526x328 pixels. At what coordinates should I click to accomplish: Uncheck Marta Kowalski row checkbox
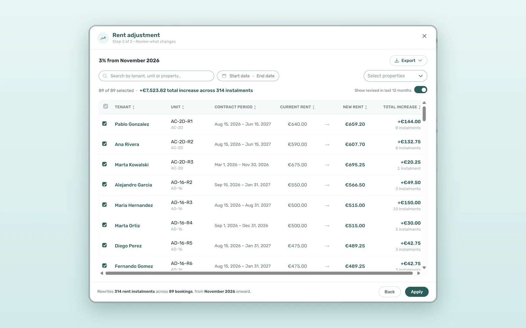click(105, 164)
